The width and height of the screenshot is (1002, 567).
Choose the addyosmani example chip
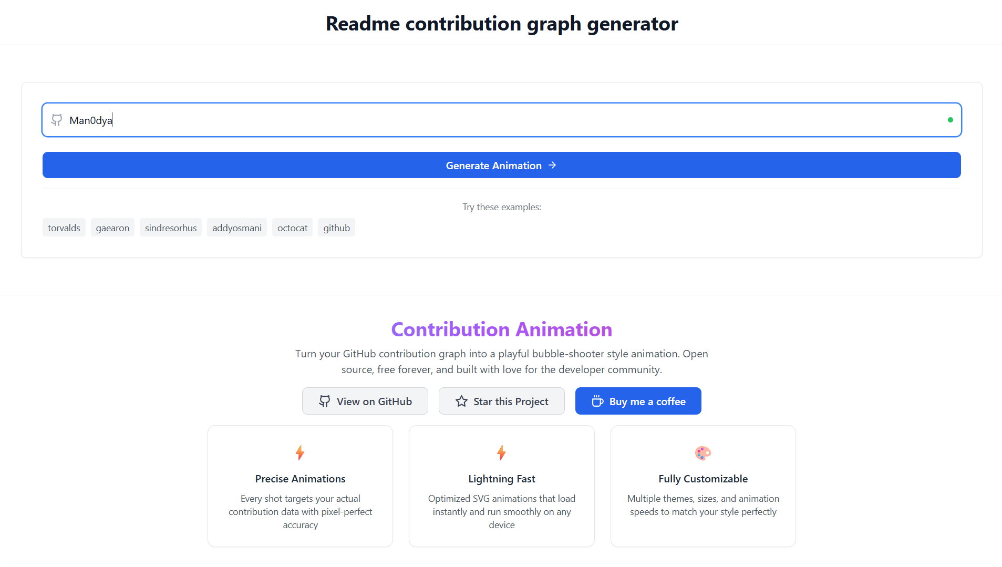tap(236, 228)
